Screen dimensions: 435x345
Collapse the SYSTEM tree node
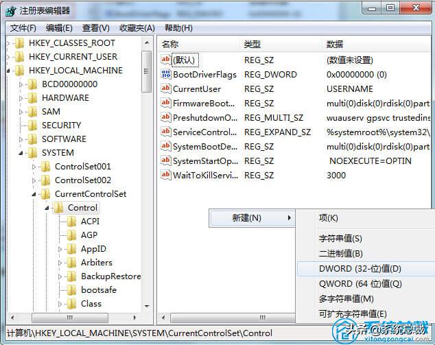(x=21, y=153)
